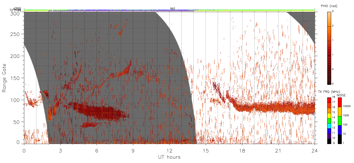This screenshot has height=163, width=354.
Task: Click the green segment of TX FRQ bar
Action: [329, 120]
